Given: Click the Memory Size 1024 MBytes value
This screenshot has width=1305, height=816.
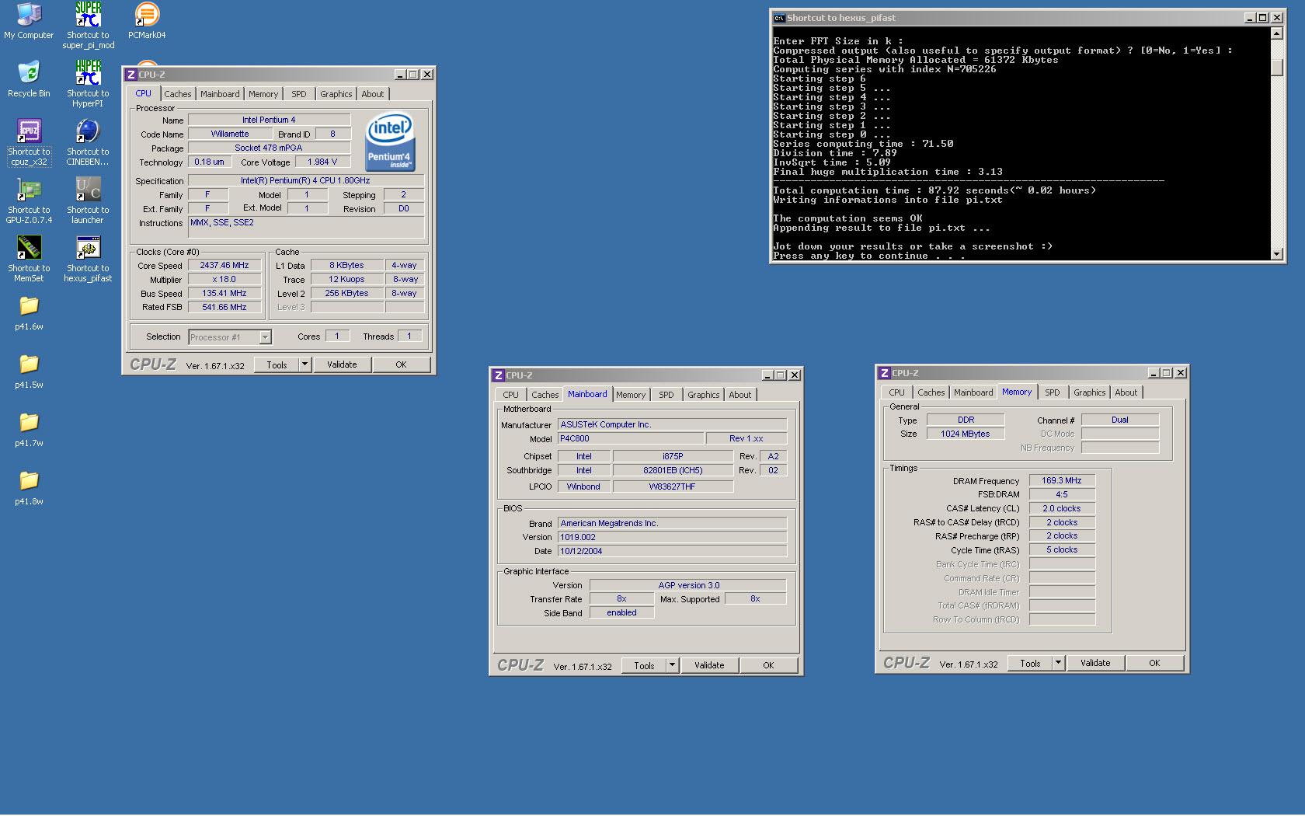Looking at the screenshot, I should tap(966, 434).
